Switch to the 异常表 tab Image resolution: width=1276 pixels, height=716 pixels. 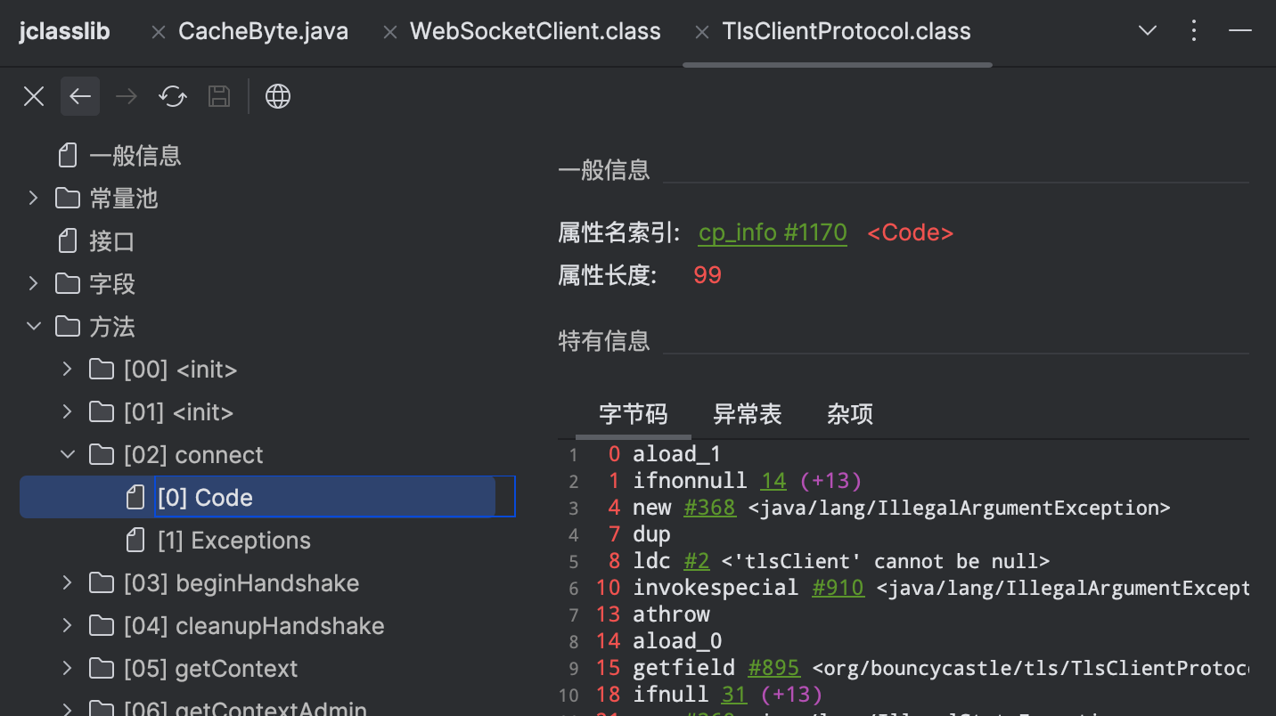coord(747,414)
